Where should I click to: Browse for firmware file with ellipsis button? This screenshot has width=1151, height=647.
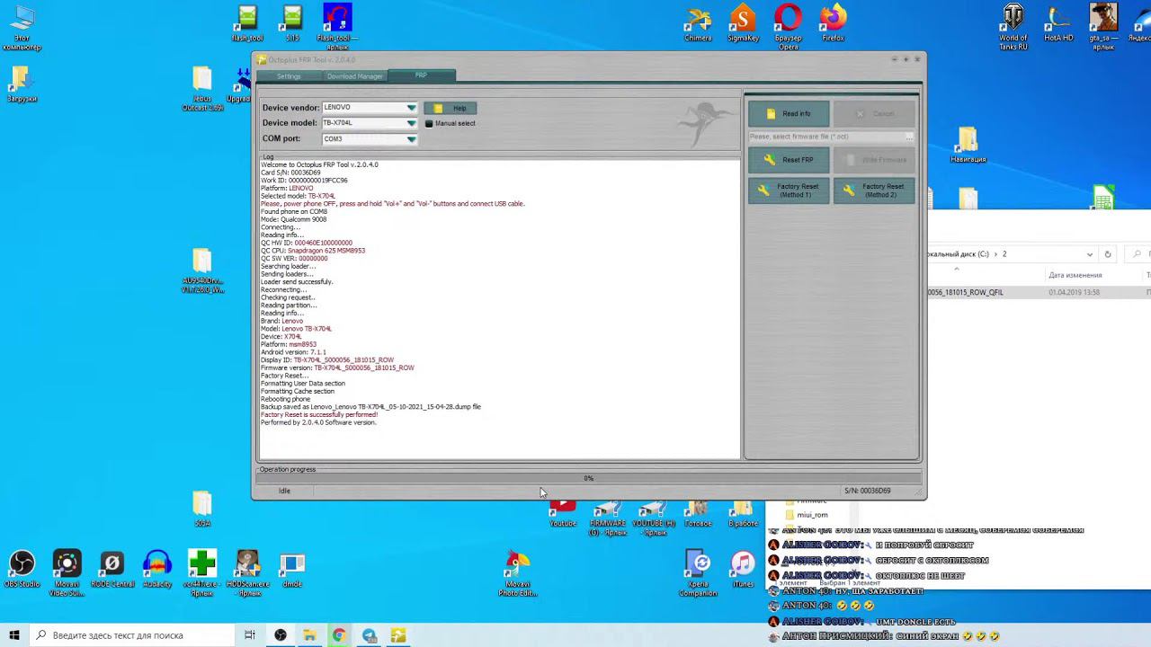coord(910,137)
